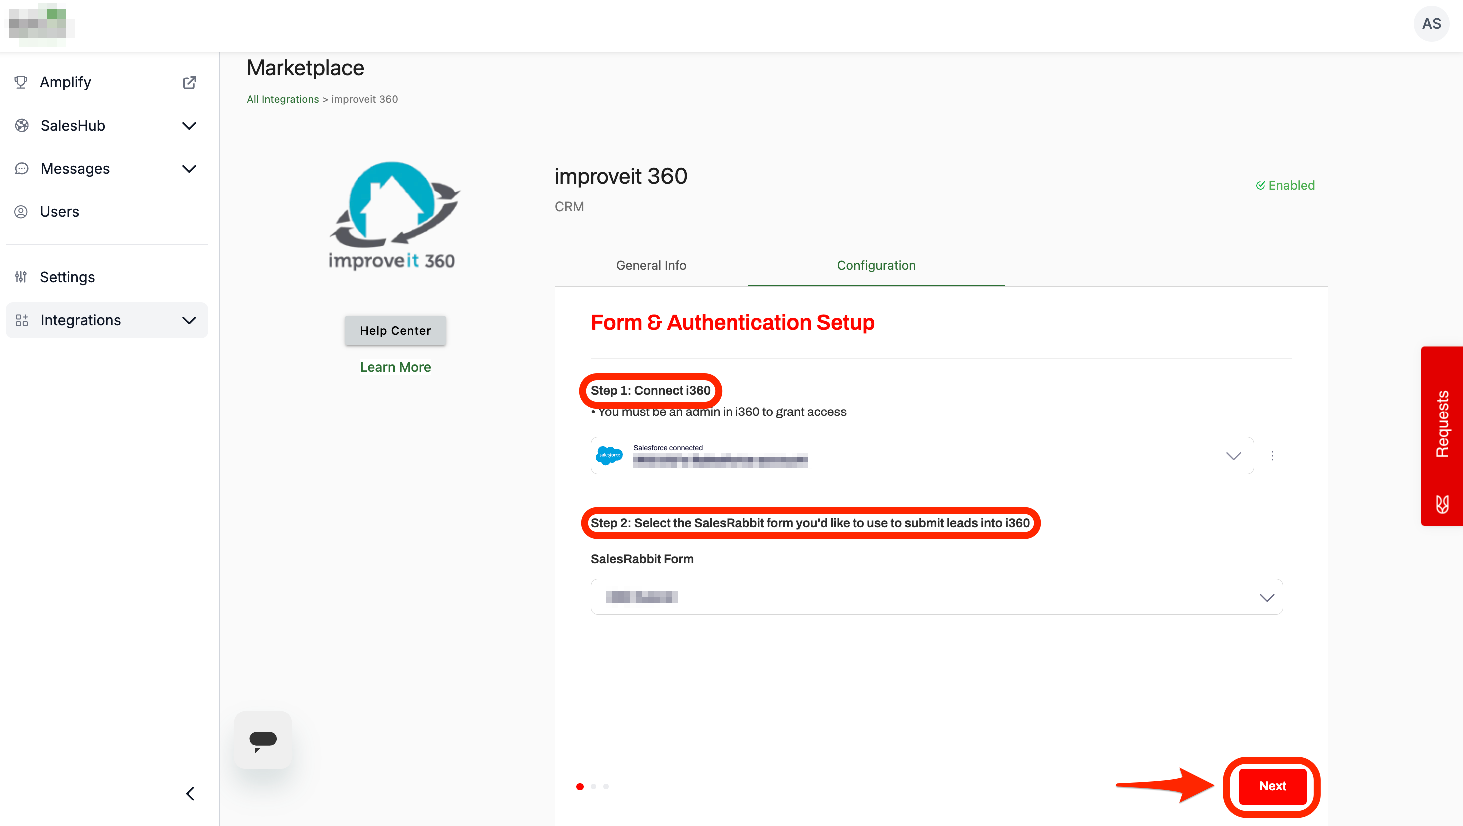
Task: Click the All Integrations breadcrumb link
Action: coord(282,99)
